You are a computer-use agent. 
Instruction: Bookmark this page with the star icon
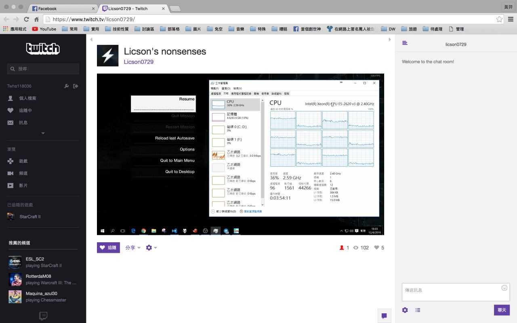pos(500,19)
